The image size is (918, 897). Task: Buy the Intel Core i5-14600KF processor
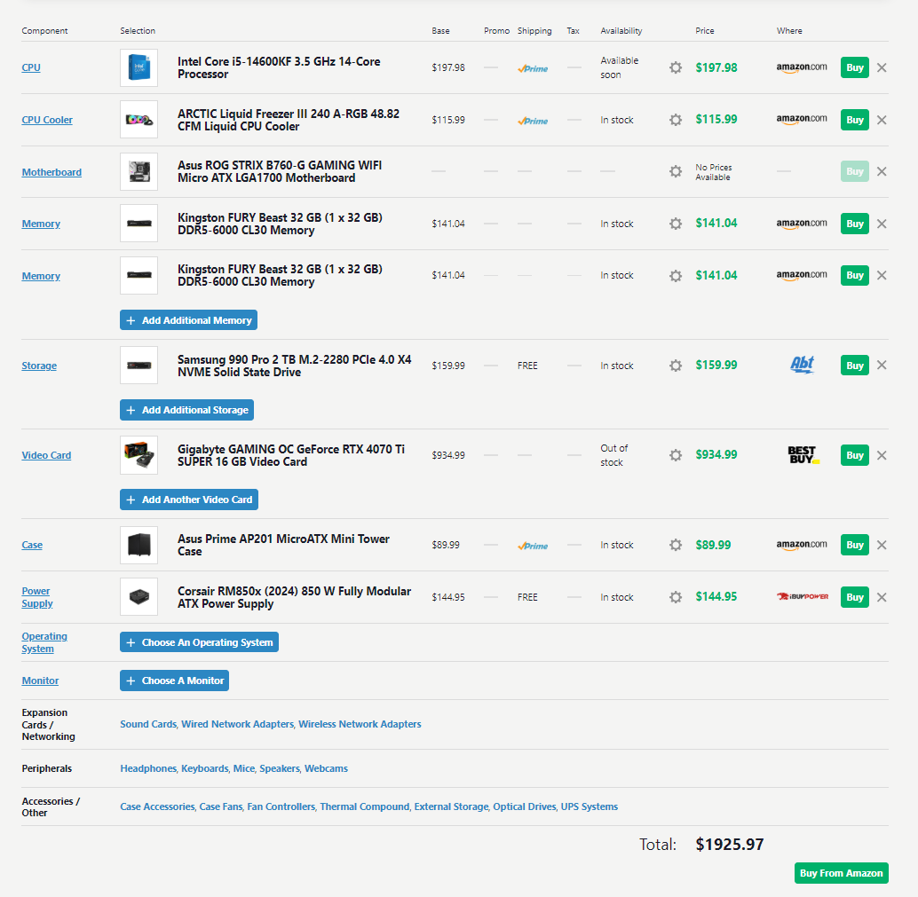click(855, 67)
